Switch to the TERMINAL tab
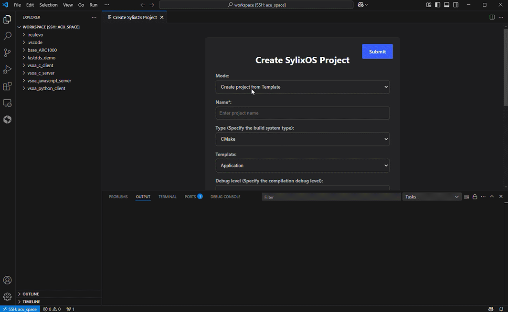 168,197
